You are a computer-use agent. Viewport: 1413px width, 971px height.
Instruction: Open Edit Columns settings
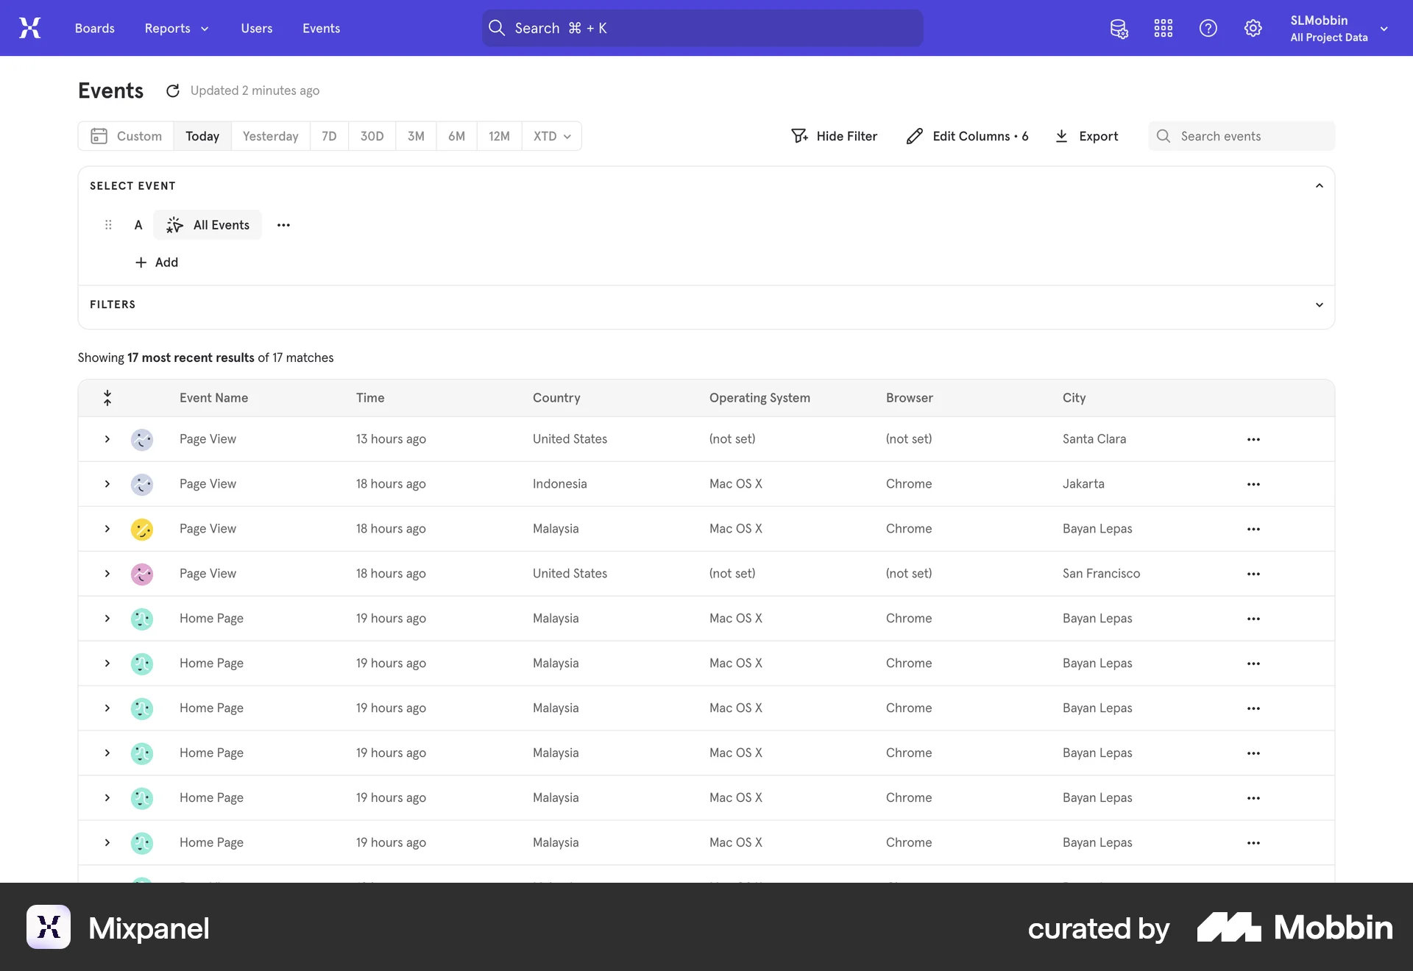coord(967,136)
